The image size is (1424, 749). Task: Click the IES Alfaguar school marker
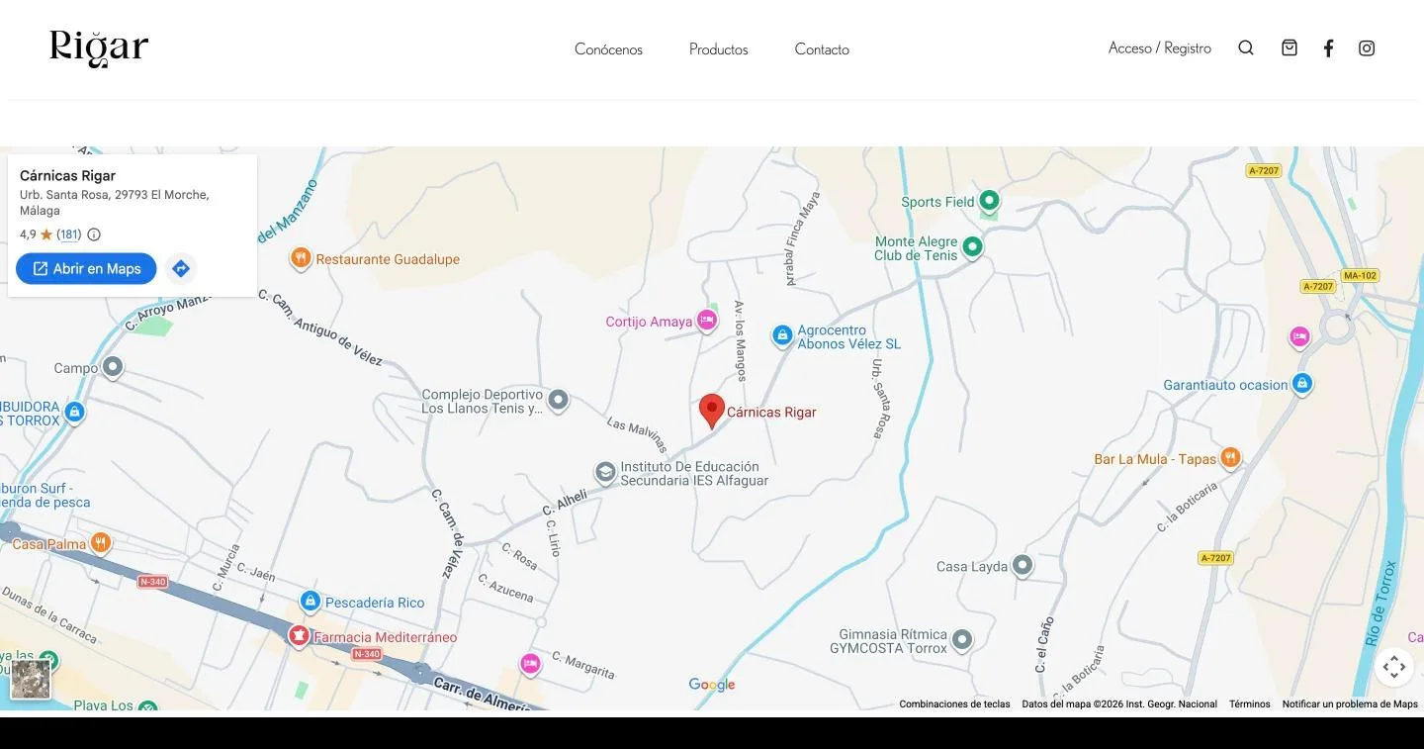605,472
